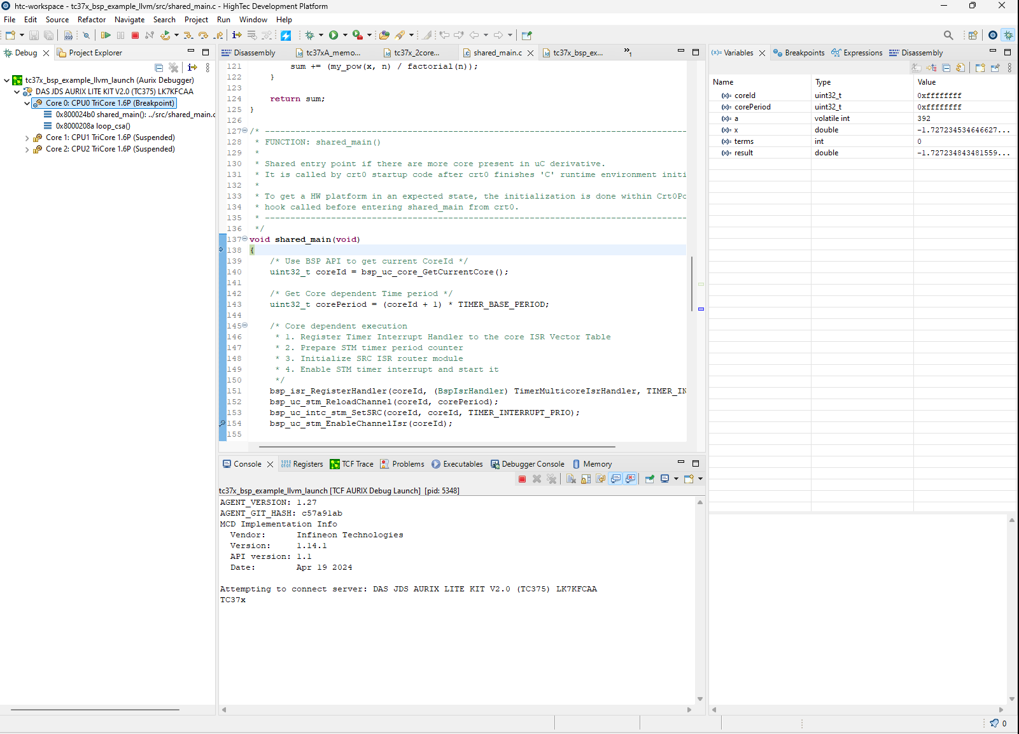Switch to the Debug perspective bug icon
This screenshot has width=1019, height=734.
[1008, 36]
